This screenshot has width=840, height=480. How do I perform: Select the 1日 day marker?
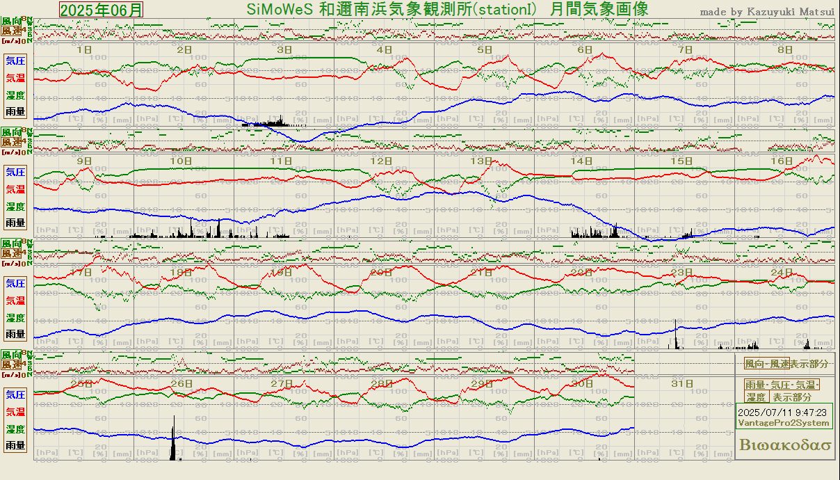(x=84, y=50)
